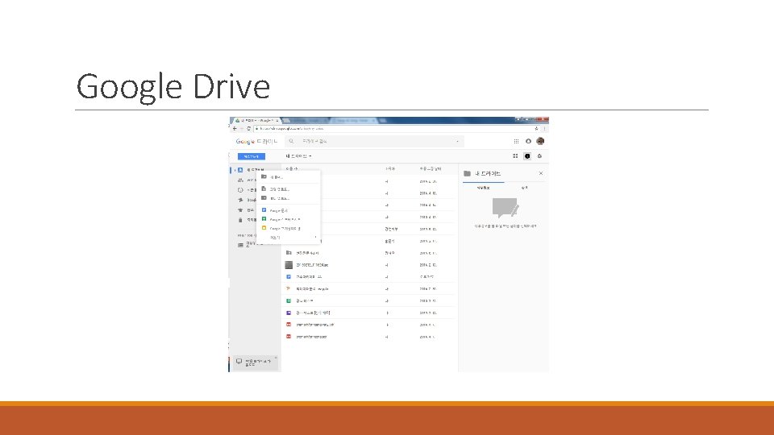Click the magnifier search icon

click(x=291, y=142)
